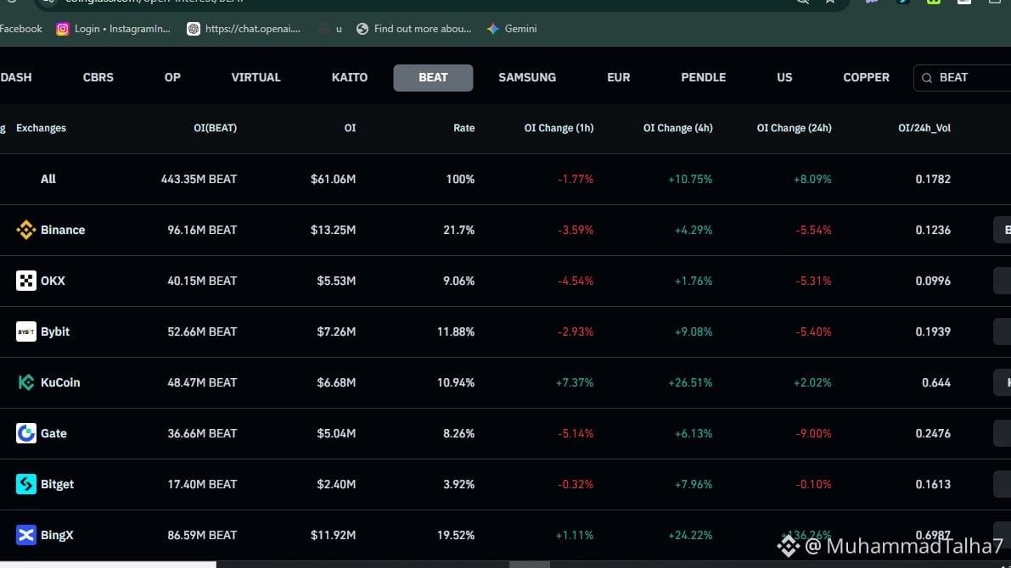
Task: Select the PENDLE coin tab
Action: pyautogui.click(x=704, y=77)
